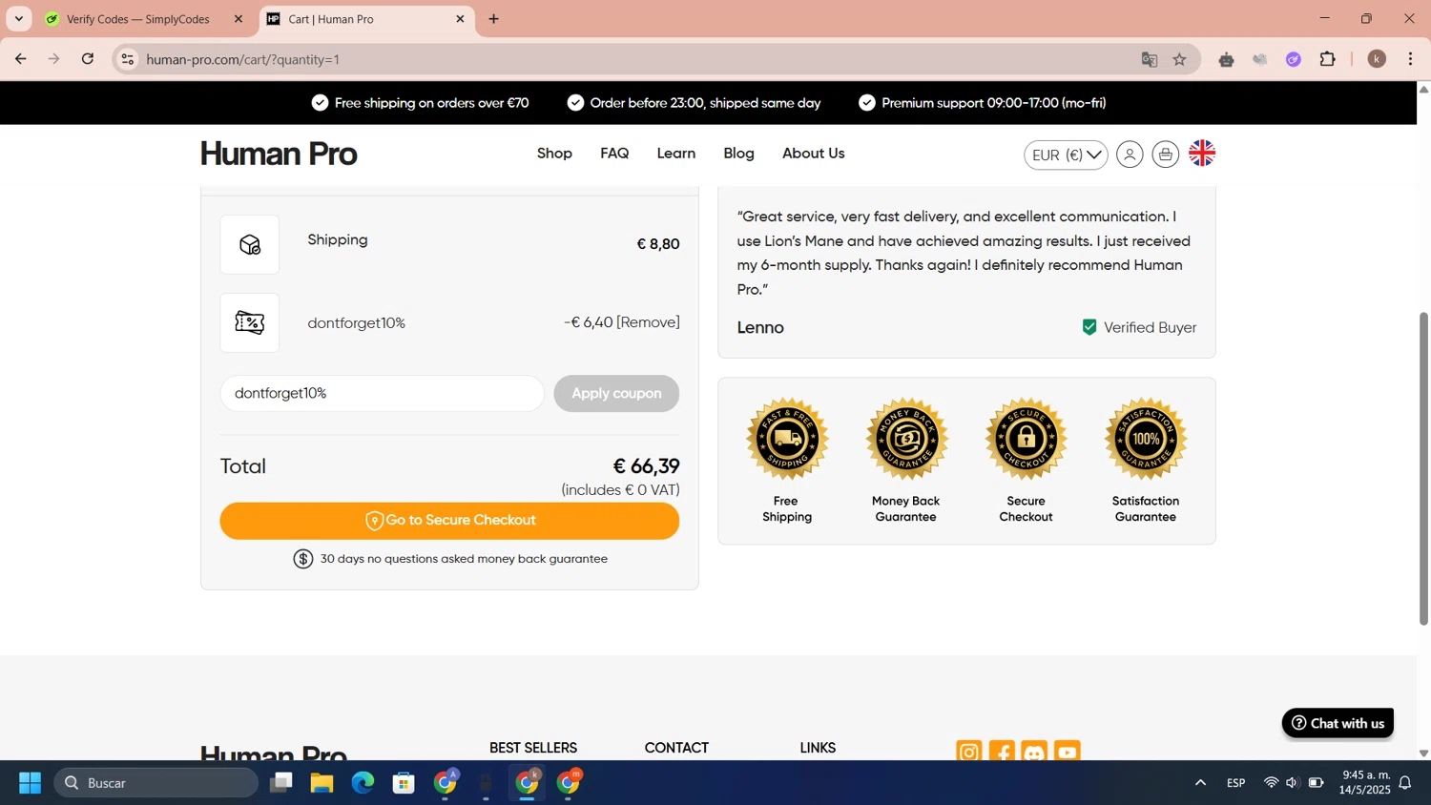Open the user account icon
1431x805 pixels.
pyautogui.click(x=1130, y=154)
